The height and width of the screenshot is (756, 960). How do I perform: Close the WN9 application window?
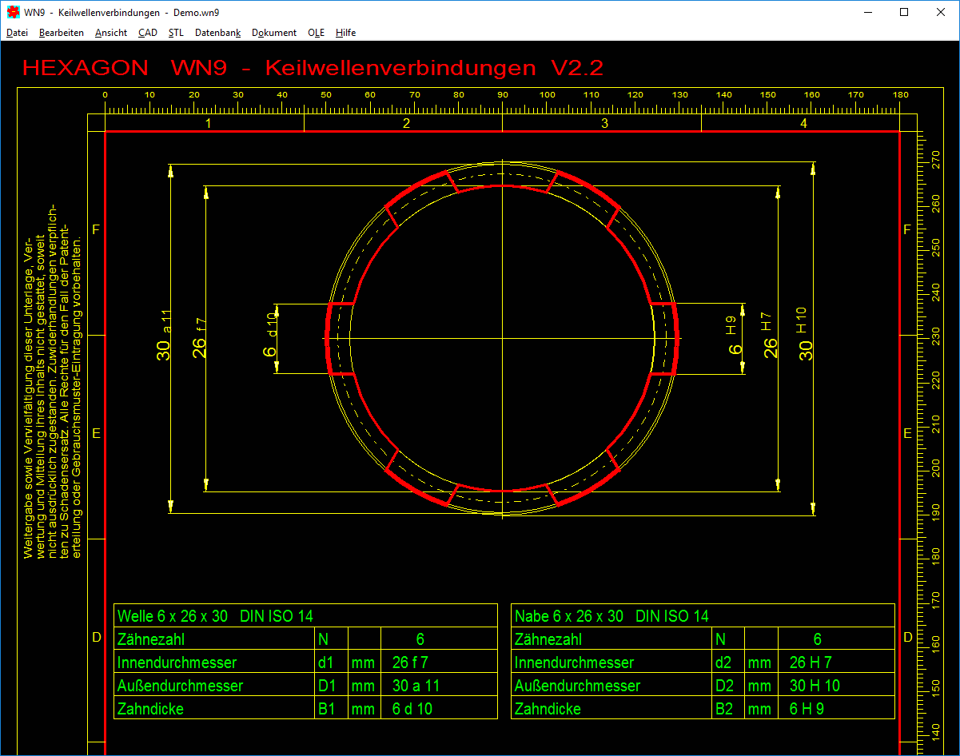[941, 12]
